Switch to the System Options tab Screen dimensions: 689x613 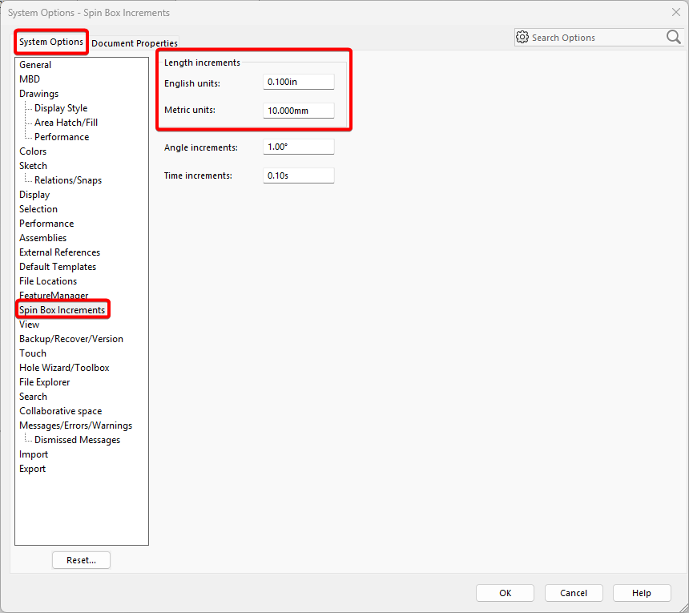point(51,42)
